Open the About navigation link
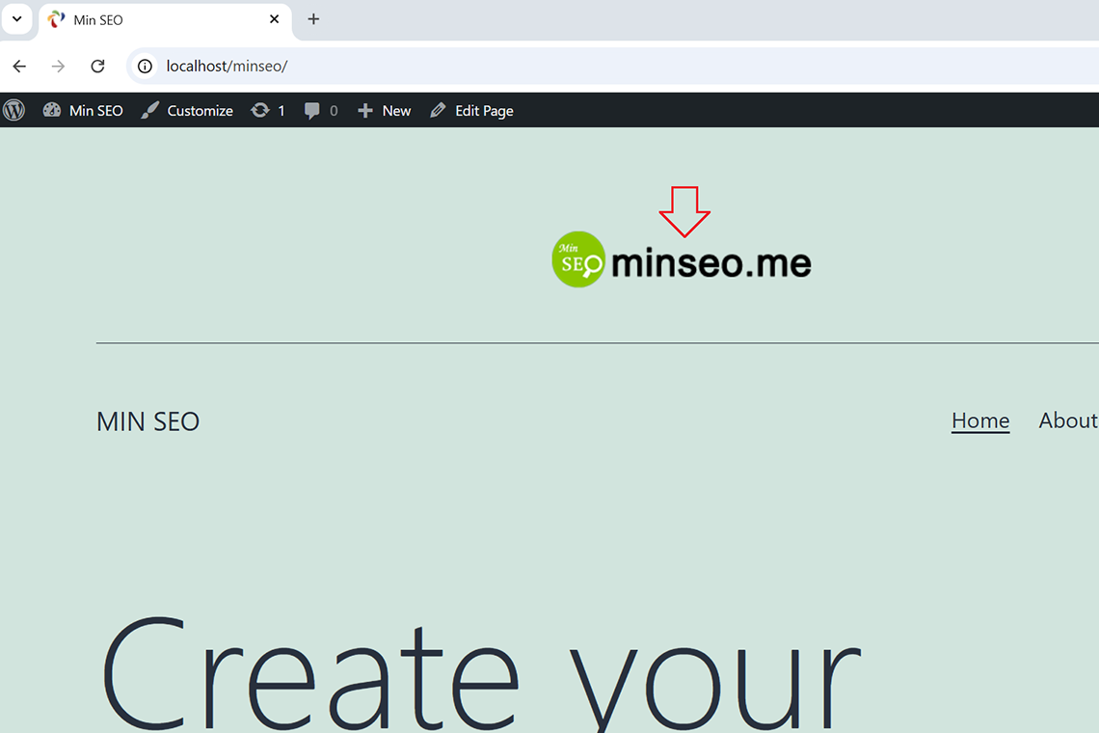This screenshot has width=1099, height=733. pos(1067,421)
